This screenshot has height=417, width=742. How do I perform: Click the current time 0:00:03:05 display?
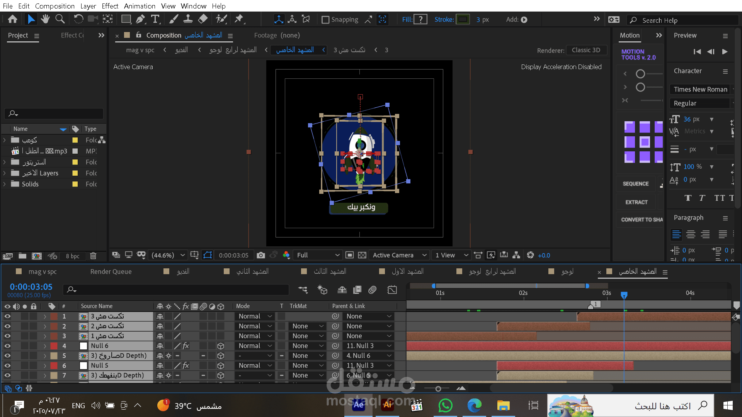31,287
